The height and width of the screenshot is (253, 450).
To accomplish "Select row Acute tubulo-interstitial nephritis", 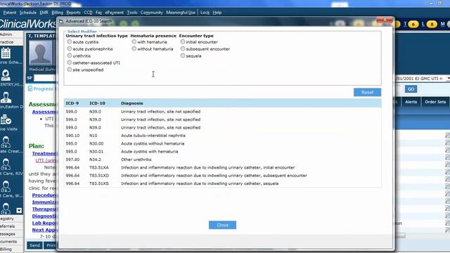I will [x=223, y=136].
